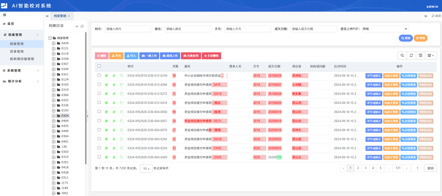Open the 是否上传PDF dropdown
The height and width of the screenshot is (196, 442).
pos(385,29)
